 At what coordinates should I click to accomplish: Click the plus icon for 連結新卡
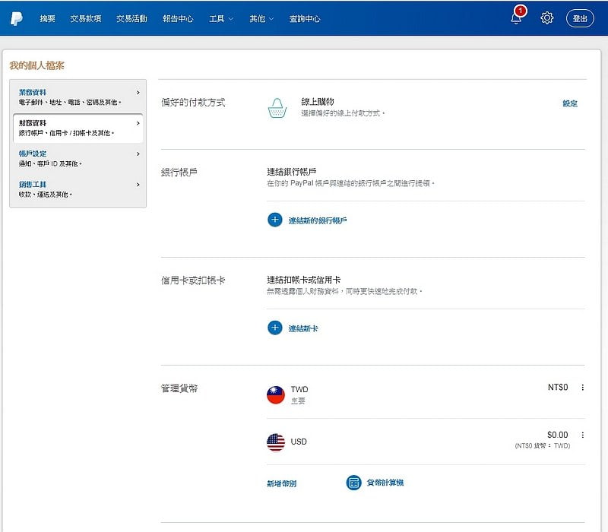(x=275, y=328)
